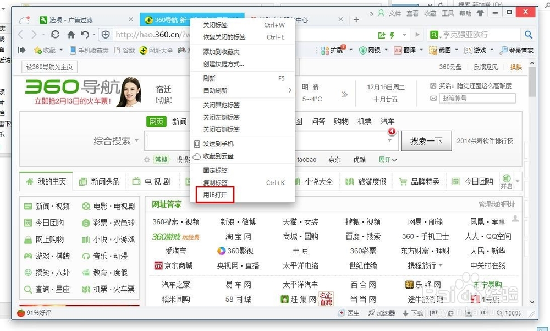Click 设360导航为主页 button

tap(50, 67)
